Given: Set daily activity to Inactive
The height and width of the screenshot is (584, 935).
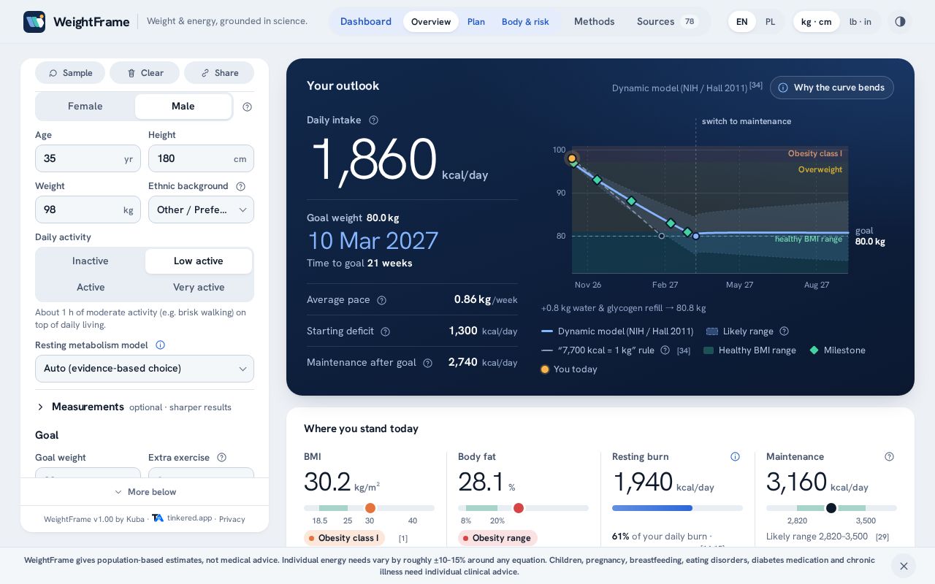Looking at the screenshot, I should point(91,261).
